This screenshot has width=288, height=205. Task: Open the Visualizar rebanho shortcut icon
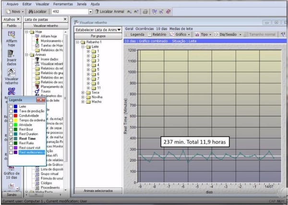[12, 72]
